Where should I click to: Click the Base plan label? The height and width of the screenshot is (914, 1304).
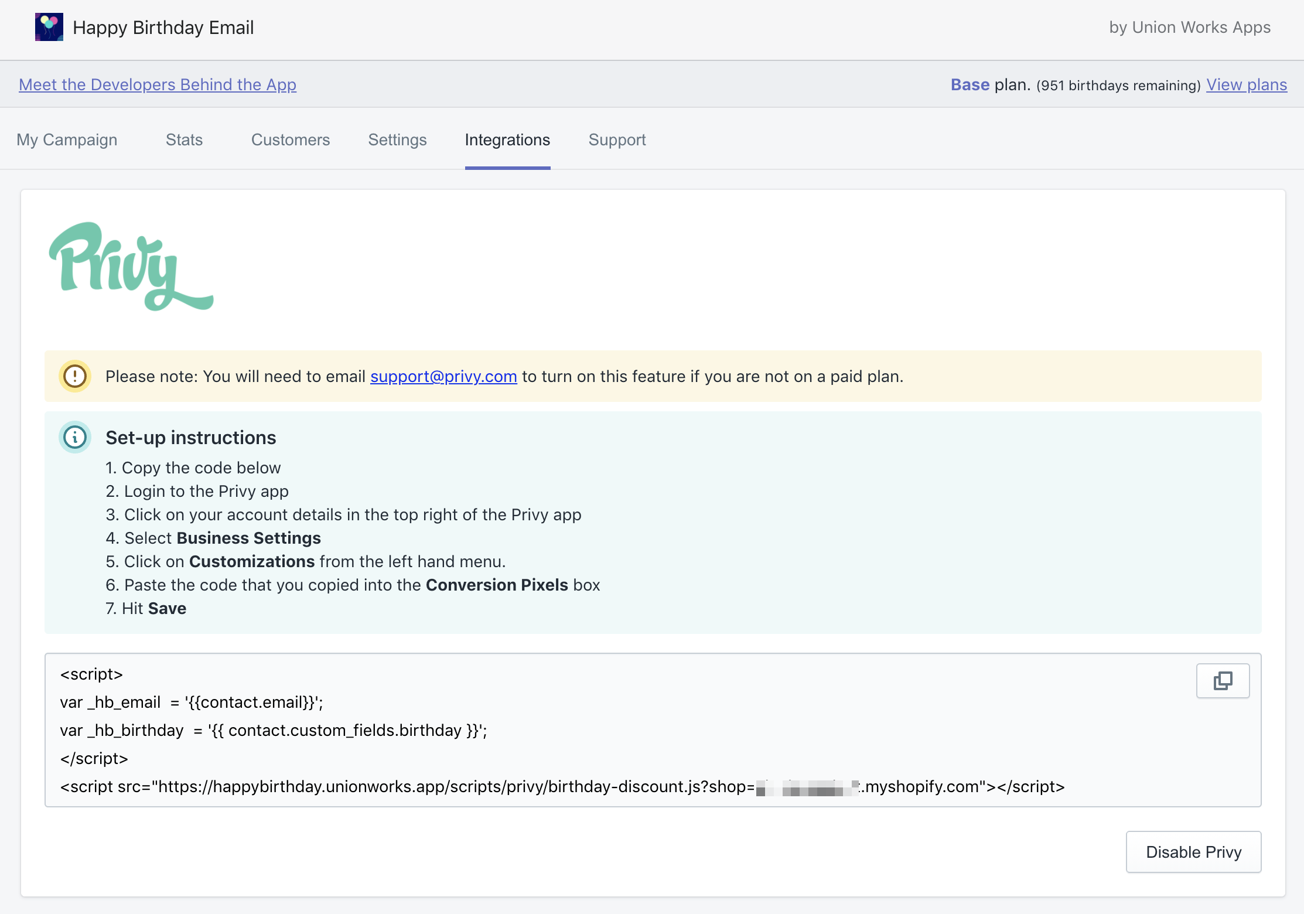tap(989, 85)
